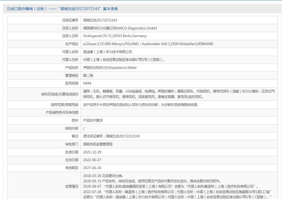The height and width of the screenshot is (199, 282).
Task: Click the effective date 2022-06-27
Action: point(92,160)
